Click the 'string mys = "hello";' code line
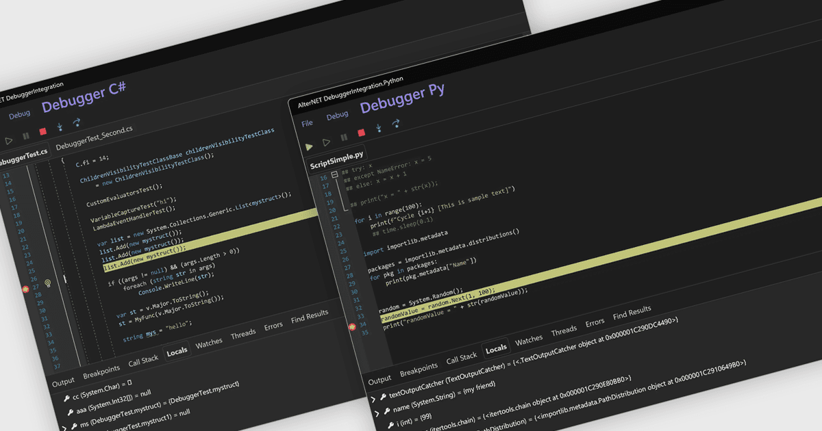The height and width of the screenshot is (431, 822). point(157,330)
